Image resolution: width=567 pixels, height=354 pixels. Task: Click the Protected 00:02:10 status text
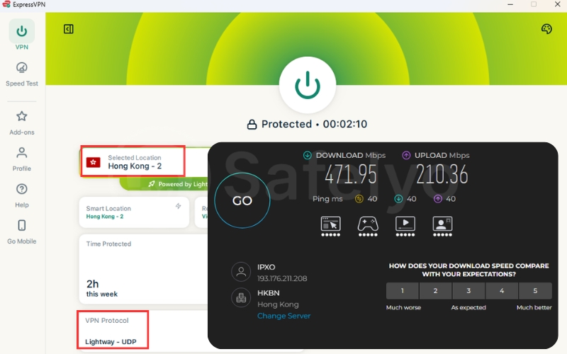point(314,125)
